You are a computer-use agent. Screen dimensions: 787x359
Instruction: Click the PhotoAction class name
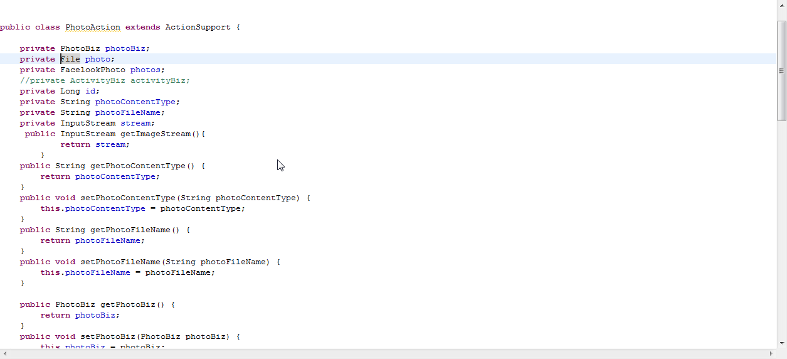tap(93, 27)
